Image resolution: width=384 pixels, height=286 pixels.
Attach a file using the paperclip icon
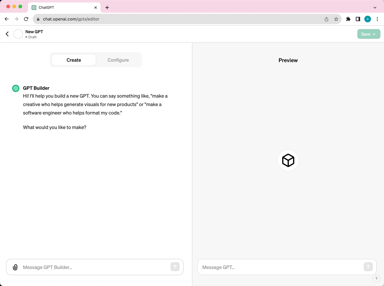15,267
